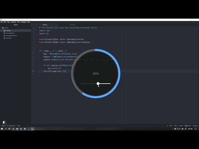This screenshot has height=149, width=199.
Task: Open Windows search from taskbar
Action: tap(6, 129)
